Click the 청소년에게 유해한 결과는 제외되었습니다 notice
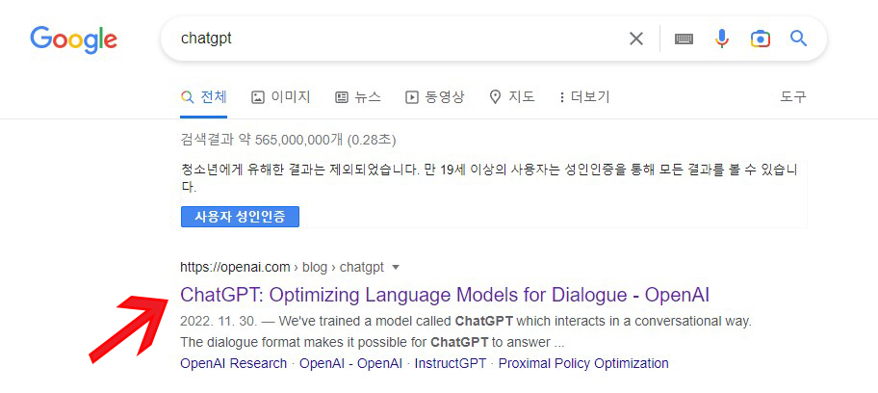 [x=489, y=178]
